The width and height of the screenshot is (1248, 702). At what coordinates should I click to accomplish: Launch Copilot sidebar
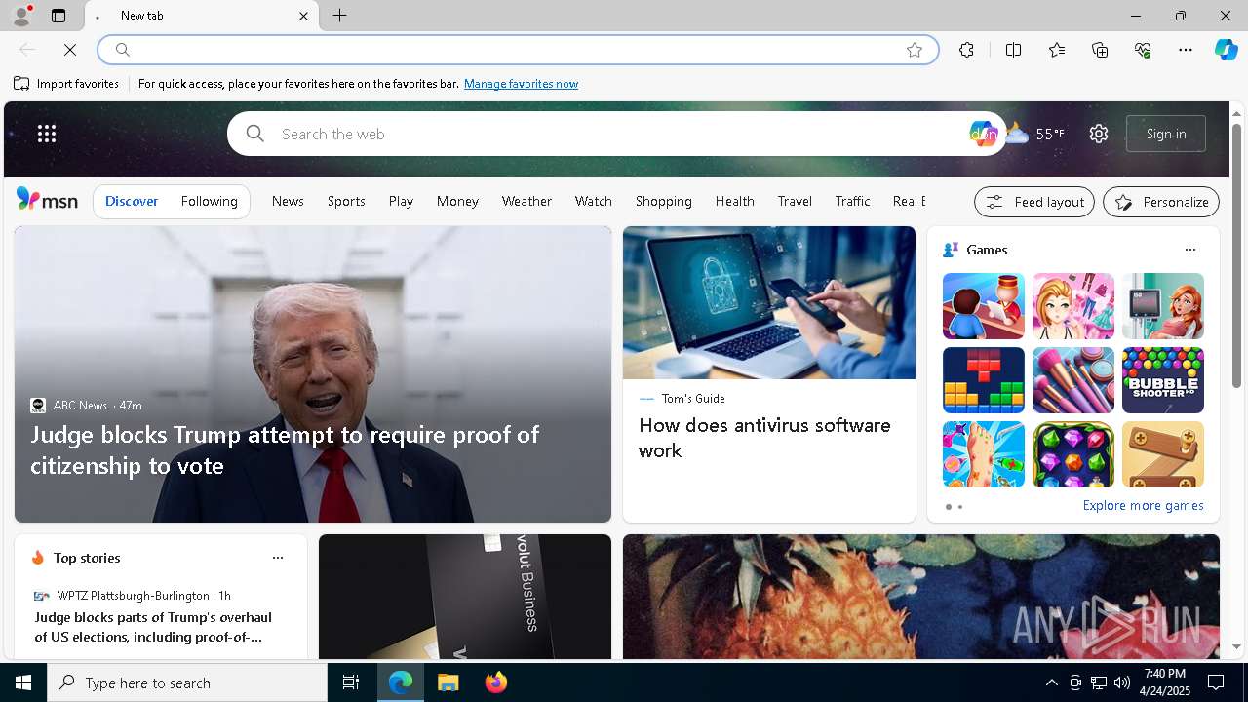point(1226,50)
